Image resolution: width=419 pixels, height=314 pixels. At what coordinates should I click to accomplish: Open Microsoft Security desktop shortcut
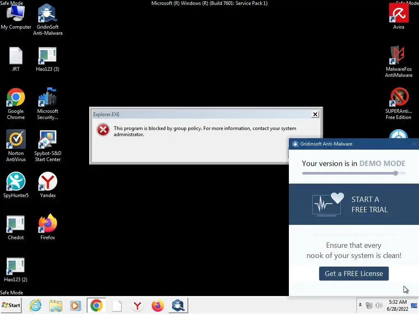[x=47, y=103]
